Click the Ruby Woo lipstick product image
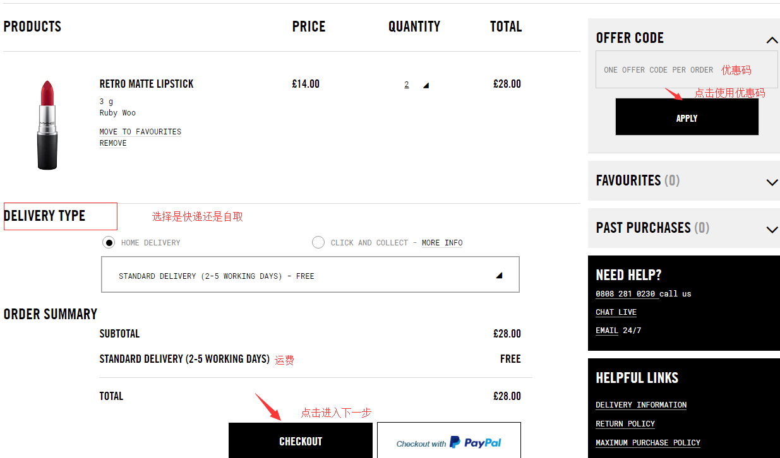This screenshot has width=780, height=458. (47, 125)
